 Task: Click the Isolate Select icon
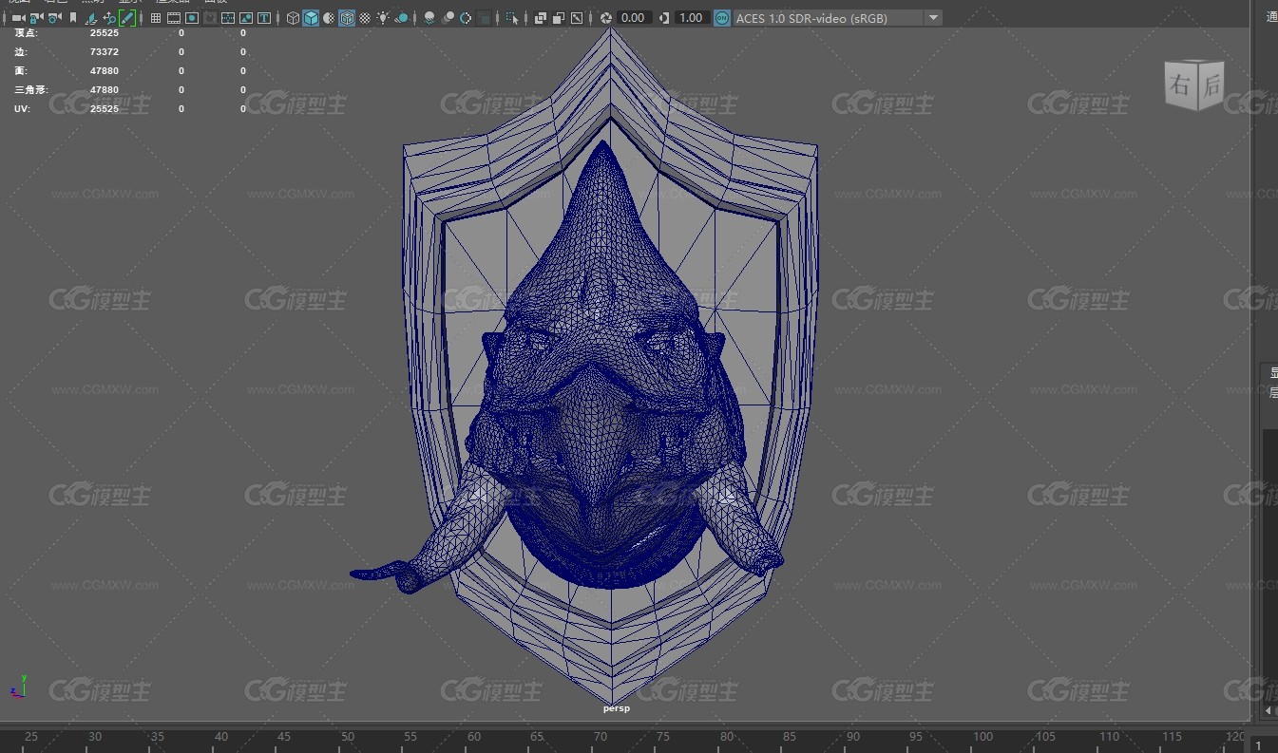click(x=512, y=18)
